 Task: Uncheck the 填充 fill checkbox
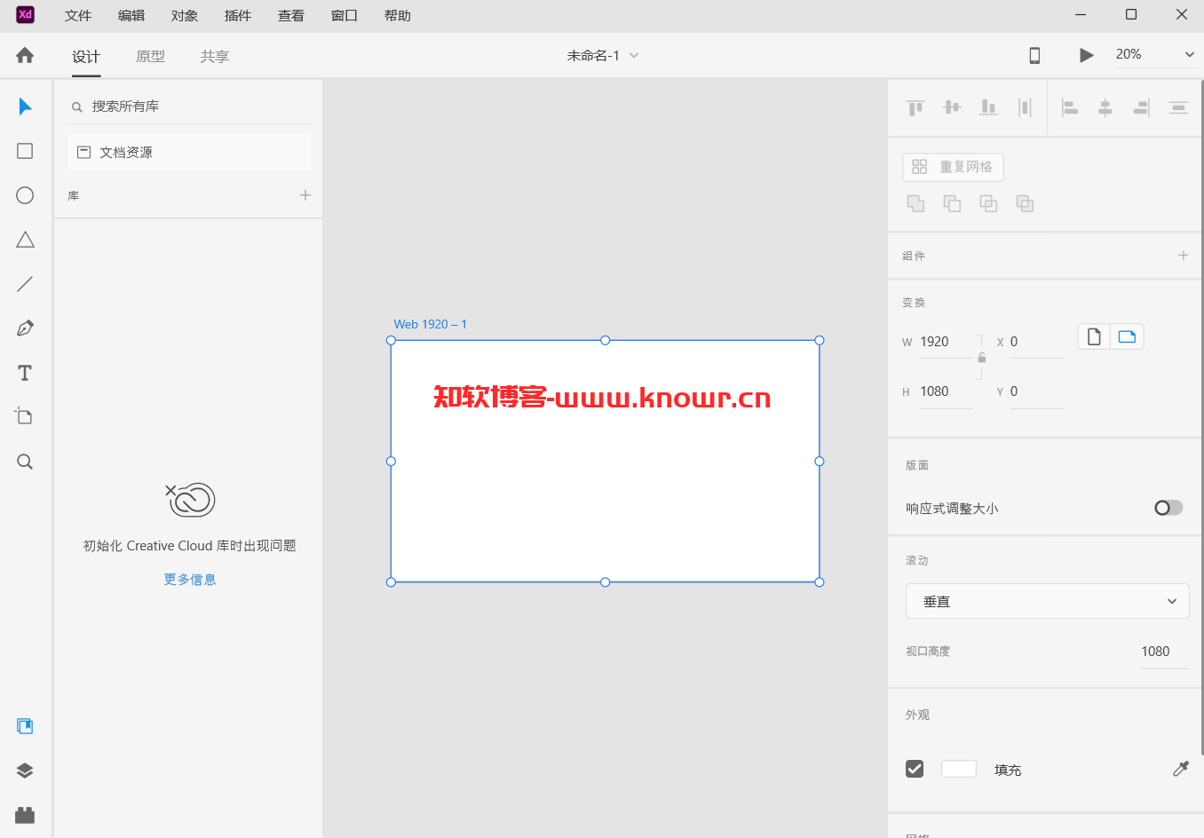point(915,769)
